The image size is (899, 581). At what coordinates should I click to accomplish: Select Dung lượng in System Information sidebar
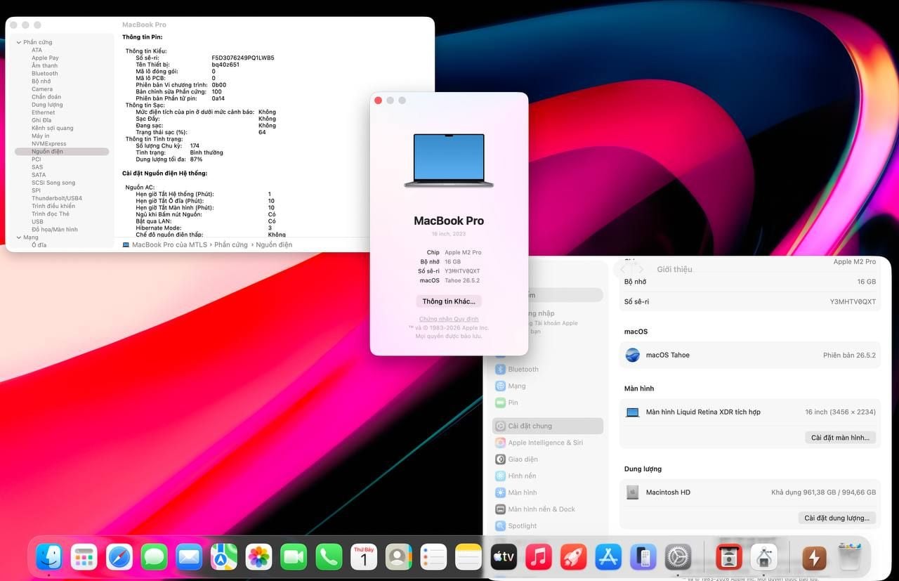coord(47,105)
